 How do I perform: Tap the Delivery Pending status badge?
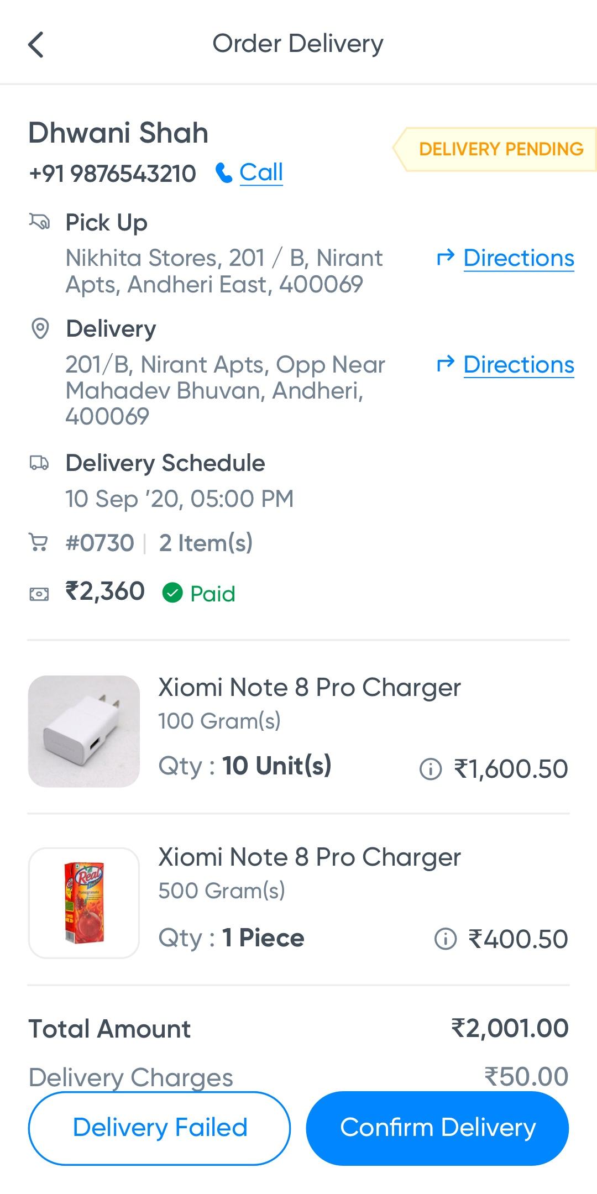click(x=495, y=149)
